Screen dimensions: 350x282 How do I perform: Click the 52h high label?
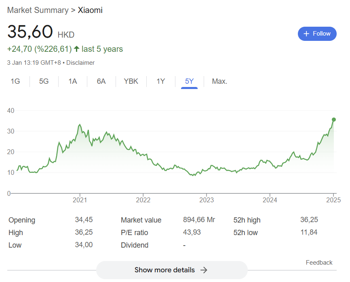tap(247, 220)
